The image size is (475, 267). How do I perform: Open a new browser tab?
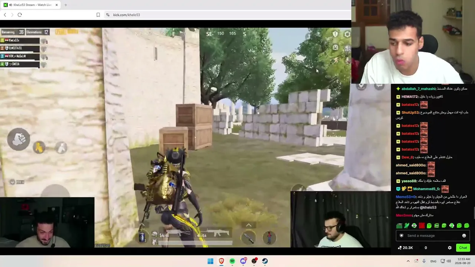pyautogui.click(x=66, y=5)
